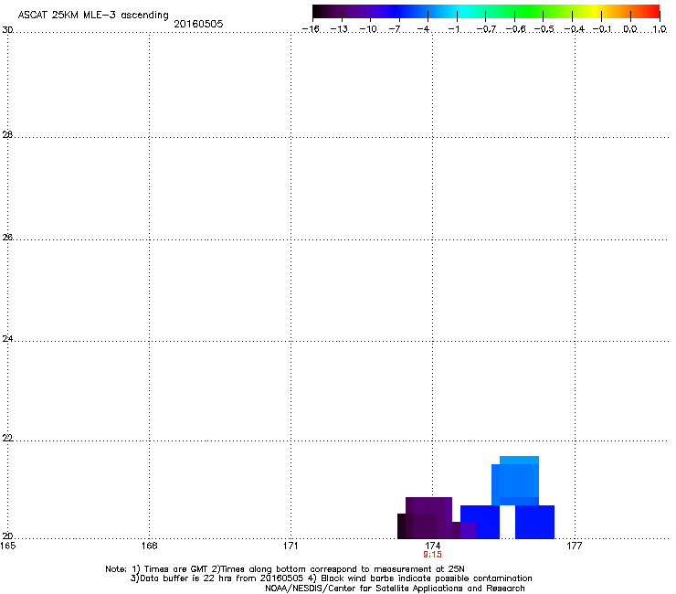The height and width of the screenshot is (594, 676).
Task: Click the latitude 22 axis label
Action: 7,438
